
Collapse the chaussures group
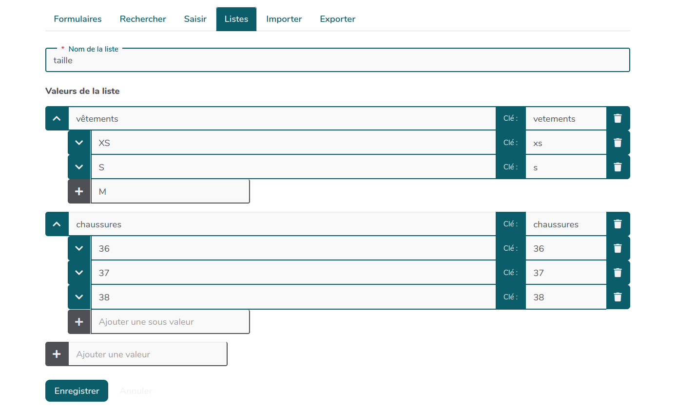[x=57, y=224]
